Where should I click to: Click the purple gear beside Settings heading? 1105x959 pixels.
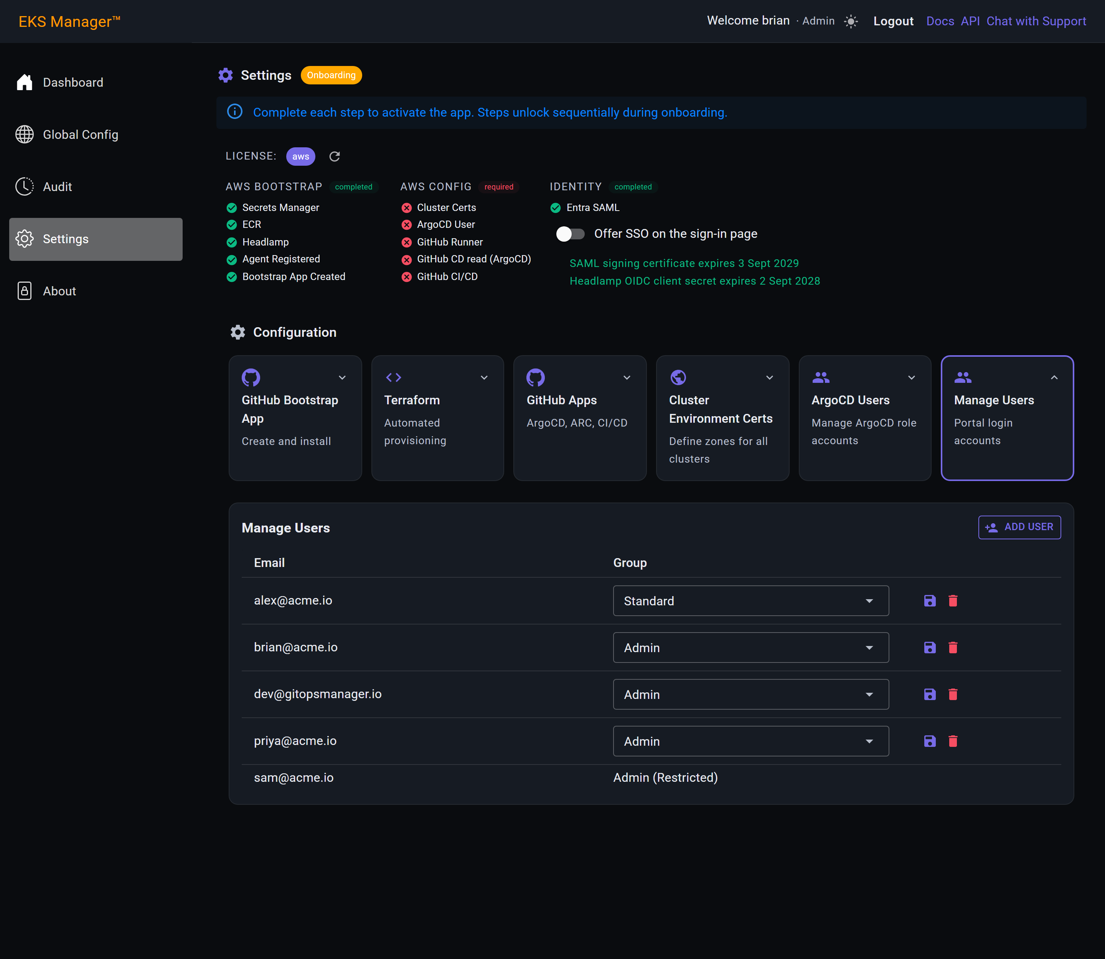tap(225, 75)
